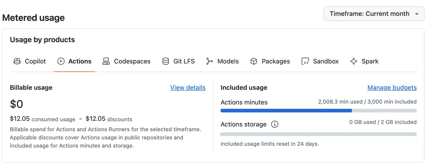Select the Actions tab label
The height and width of the screenshot is (165, 427).
[80, 61]
